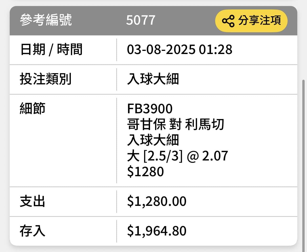Click 入球大細 line inside details section
307x252 pixels.
click(153, 140)
